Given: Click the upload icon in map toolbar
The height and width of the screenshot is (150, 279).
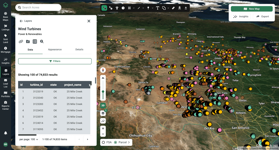Looking at the screenshot, I should coord(186,8).
